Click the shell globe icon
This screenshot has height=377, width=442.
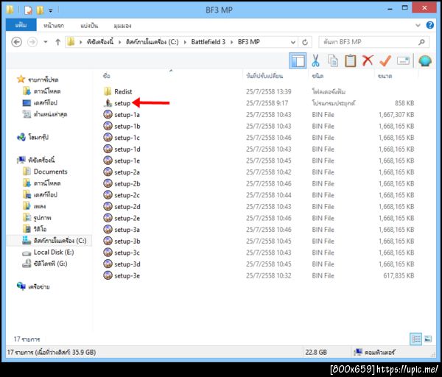tap(425, 60)
